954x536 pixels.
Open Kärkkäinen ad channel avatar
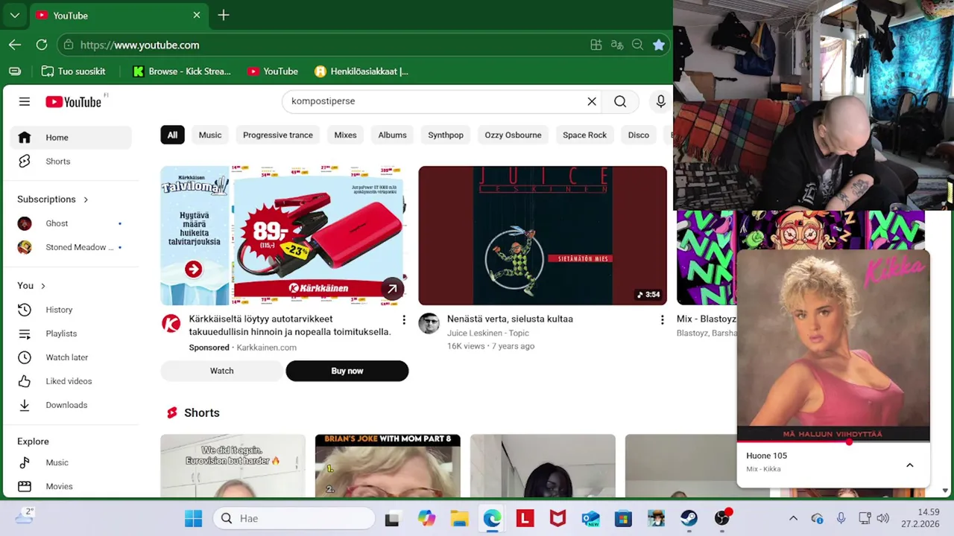point(171,323)
